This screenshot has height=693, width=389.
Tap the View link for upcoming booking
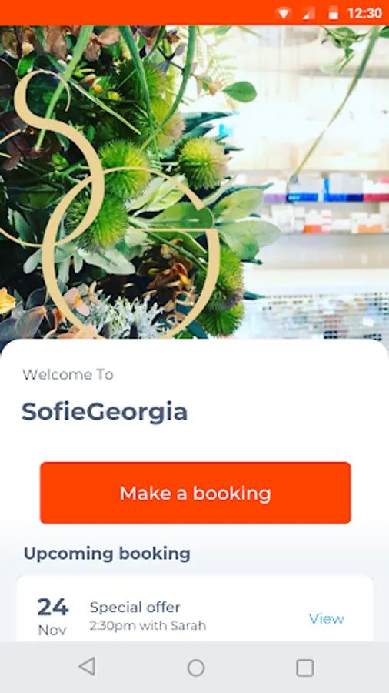click(327, 618)
